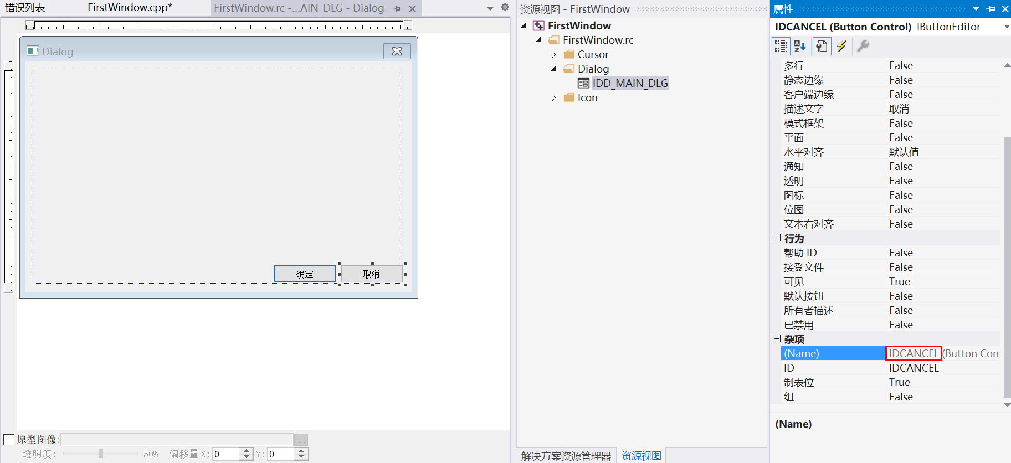Select IDD_MAIN_DLG in the resource tree
Image resolution: width=1011 pixels, height=463 pixels.
(x=630, y=83)
